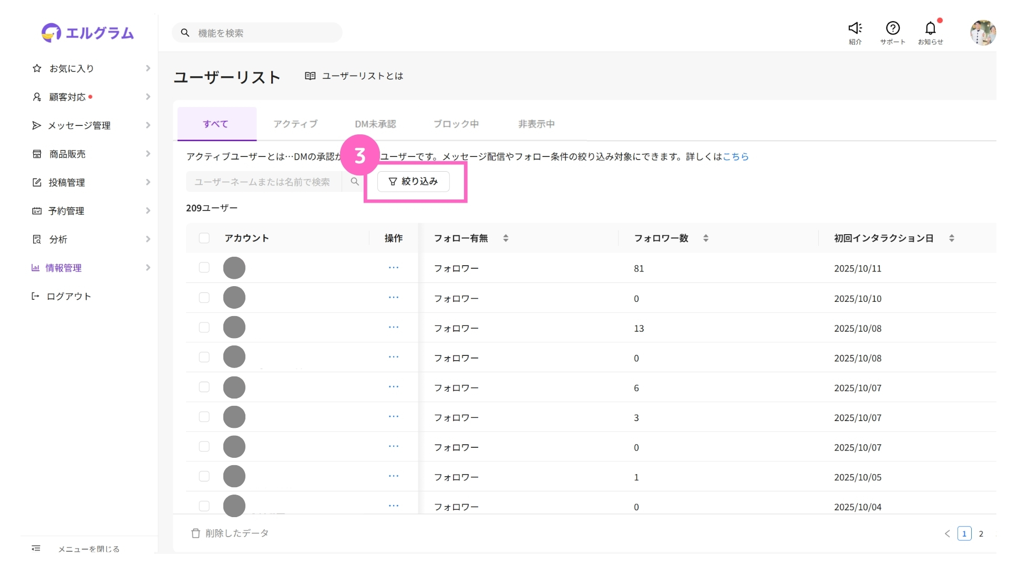Click the megaphone 紹介 icon
1009x567 pixels.
[855, 28]
